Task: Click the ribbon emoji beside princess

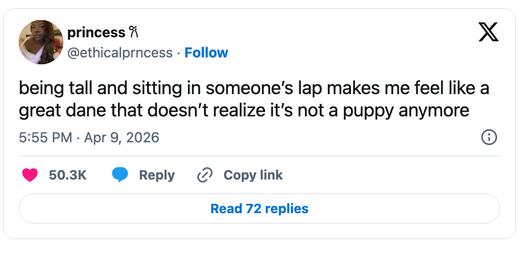Action: [x=133, y=33]
